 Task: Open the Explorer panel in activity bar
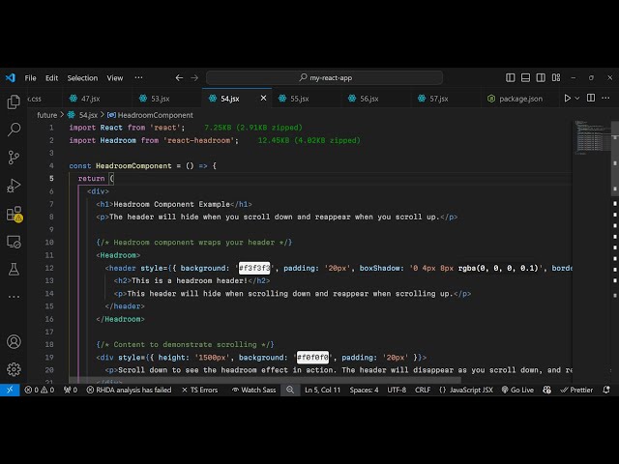[14, 101]
